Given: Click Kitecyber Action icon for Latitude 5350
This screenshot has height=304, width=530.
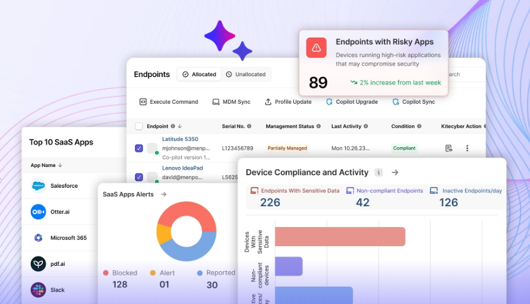Looking at the screenshot, I should (x=449, y=148).
